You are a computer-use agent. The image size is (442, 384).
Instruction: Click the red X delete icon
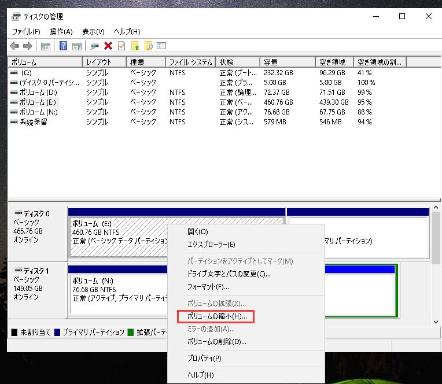108,46
